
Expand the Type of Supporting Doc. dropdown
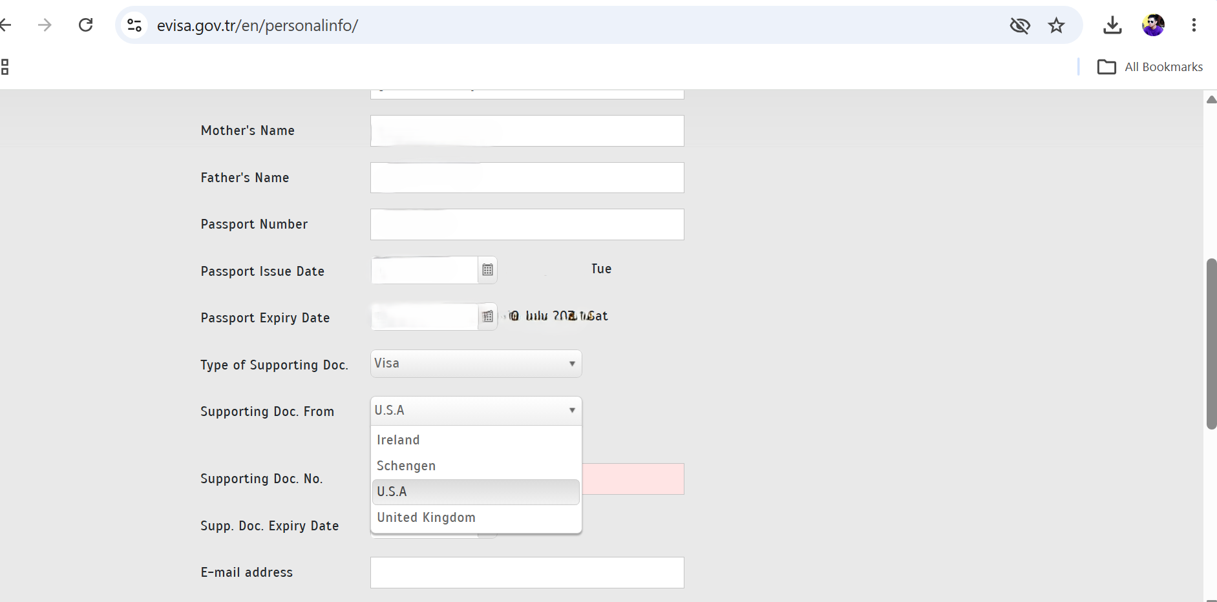[476, 364]
